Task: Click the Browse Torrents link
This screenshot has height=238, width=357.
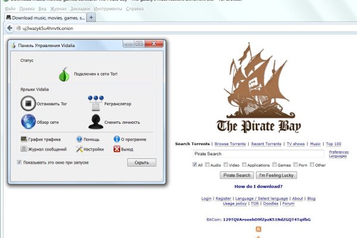Action: 230,144
